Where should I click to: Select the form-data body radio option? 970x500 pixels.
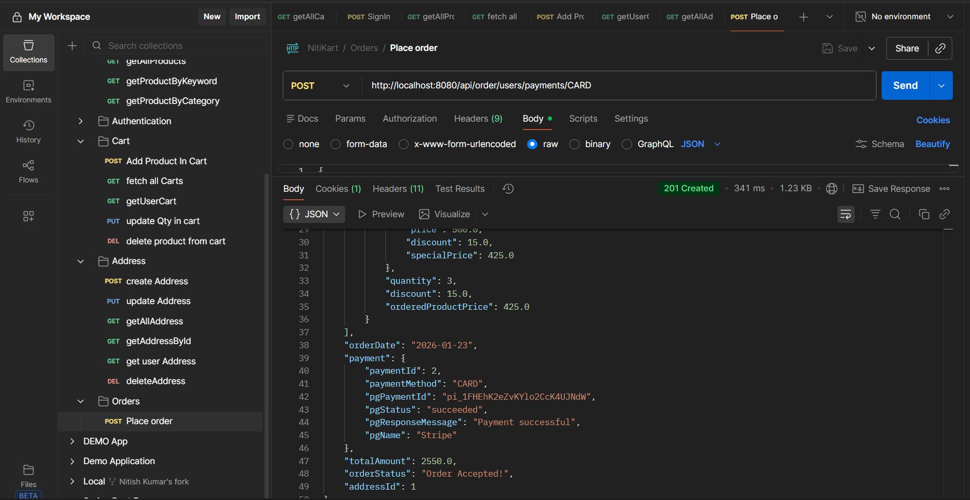336,144
